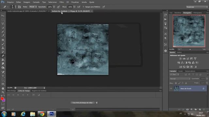Select the Path Selection tool
The height and width of the screenshot is (117, 209).
[x=3, y=80]
